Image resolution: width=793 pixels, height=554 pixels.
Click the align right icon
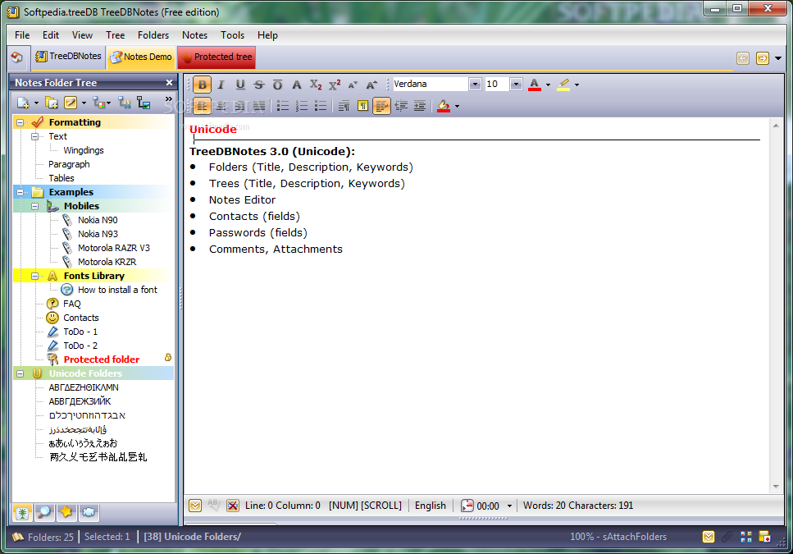[x=239, y=106]
